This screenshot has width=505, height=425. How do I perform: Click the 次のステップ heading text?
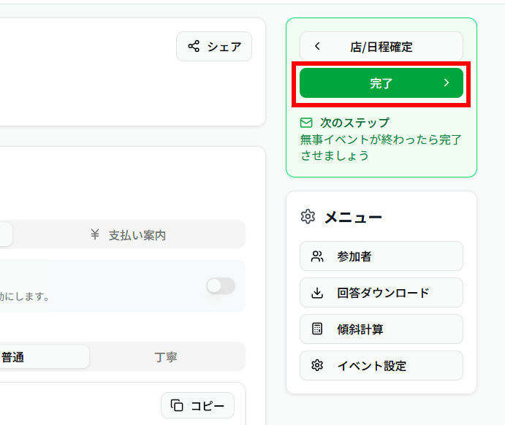(354, 123)
